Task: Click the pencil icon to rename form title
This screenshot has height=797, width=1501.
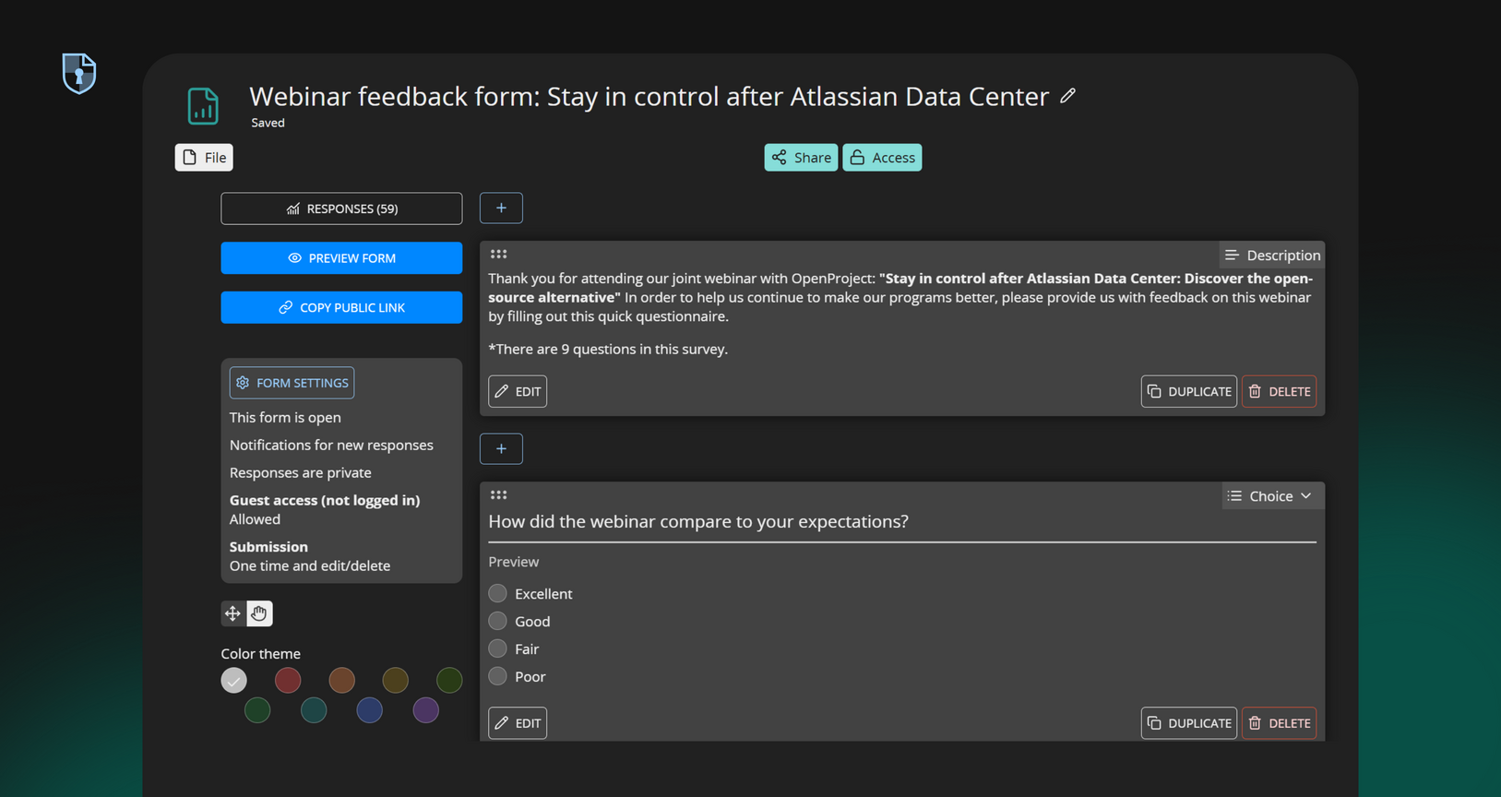Action: (x=1067, y=96)
